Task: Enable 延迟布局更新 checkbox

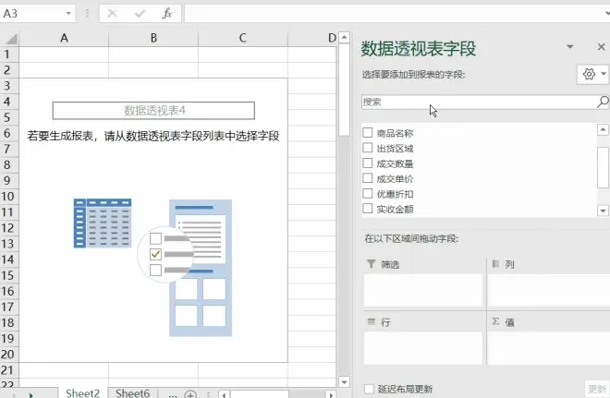Action: (x=369, y=389)
